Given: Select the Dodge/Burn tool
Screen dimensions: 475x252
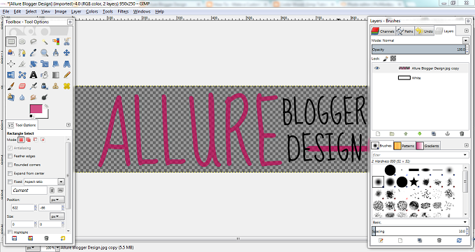Looking at the screenshot, I should tap(45, 97).
